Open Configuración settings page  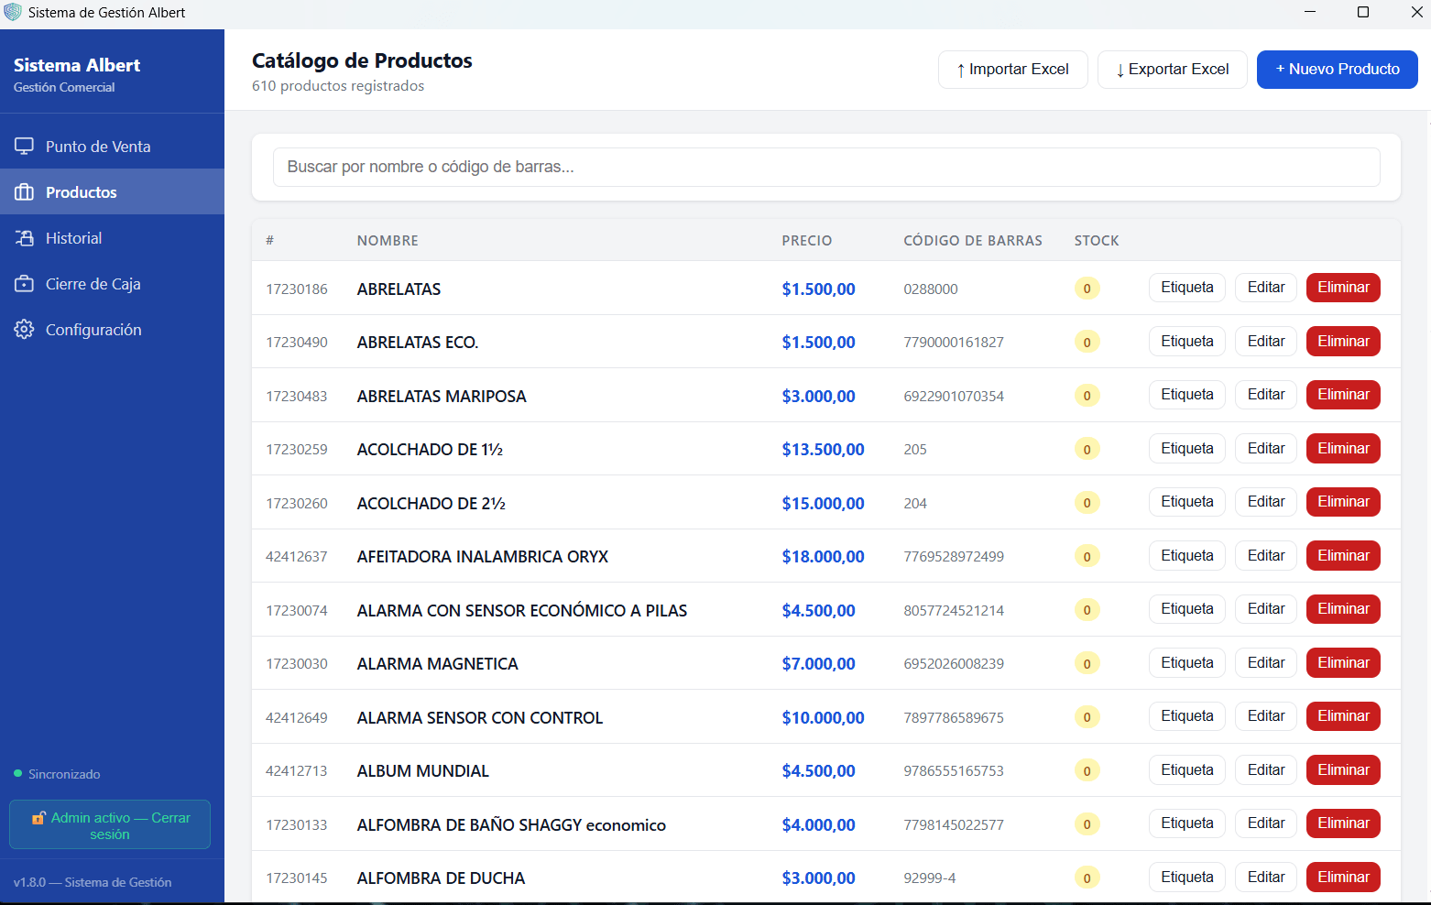(x=112, y=329)
